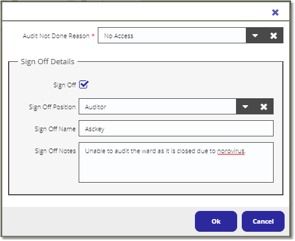The width and height of the screenshot is (295, 241).
Task: Click the Sign Off Notes label
Action: pyautogui.click(x=56, y=151)
